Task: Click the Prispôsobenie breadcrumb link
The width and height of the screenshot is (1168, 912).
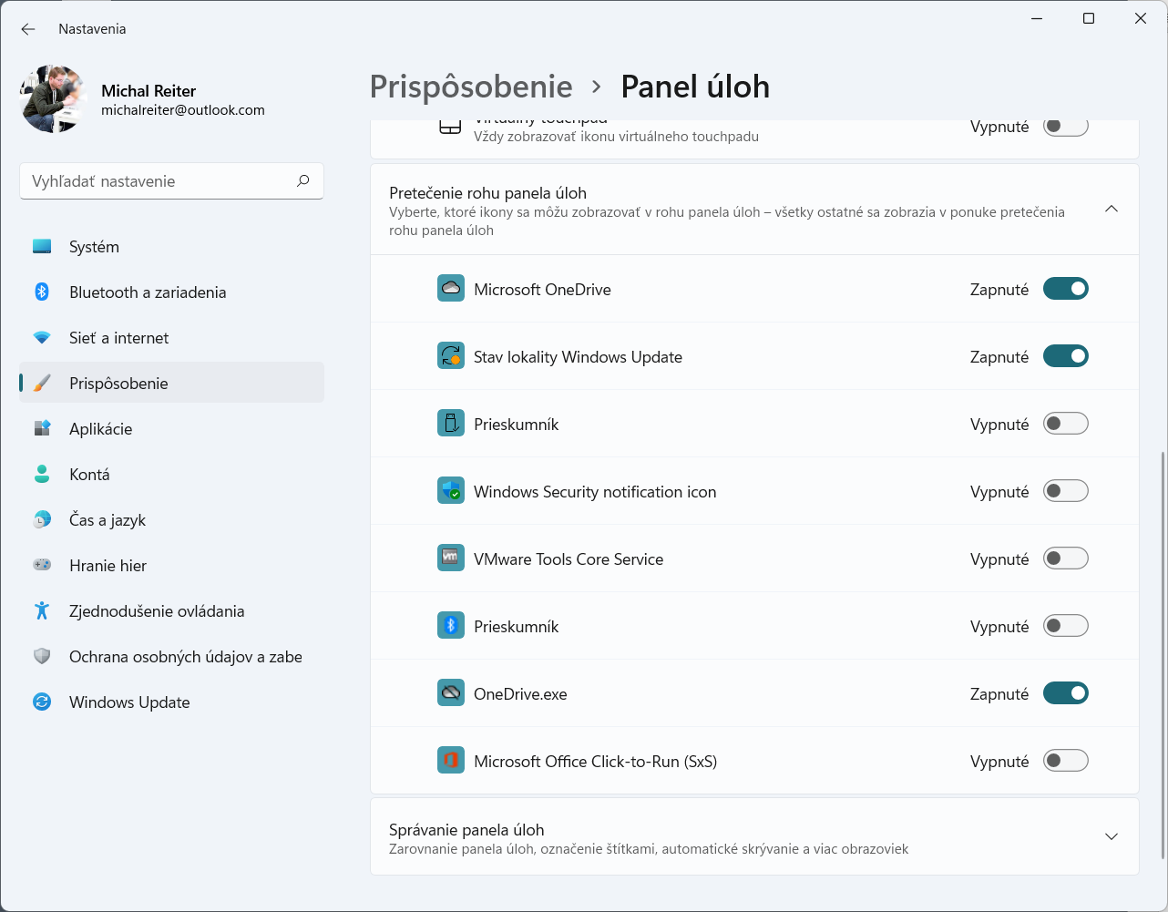Action: click(471, 87)
